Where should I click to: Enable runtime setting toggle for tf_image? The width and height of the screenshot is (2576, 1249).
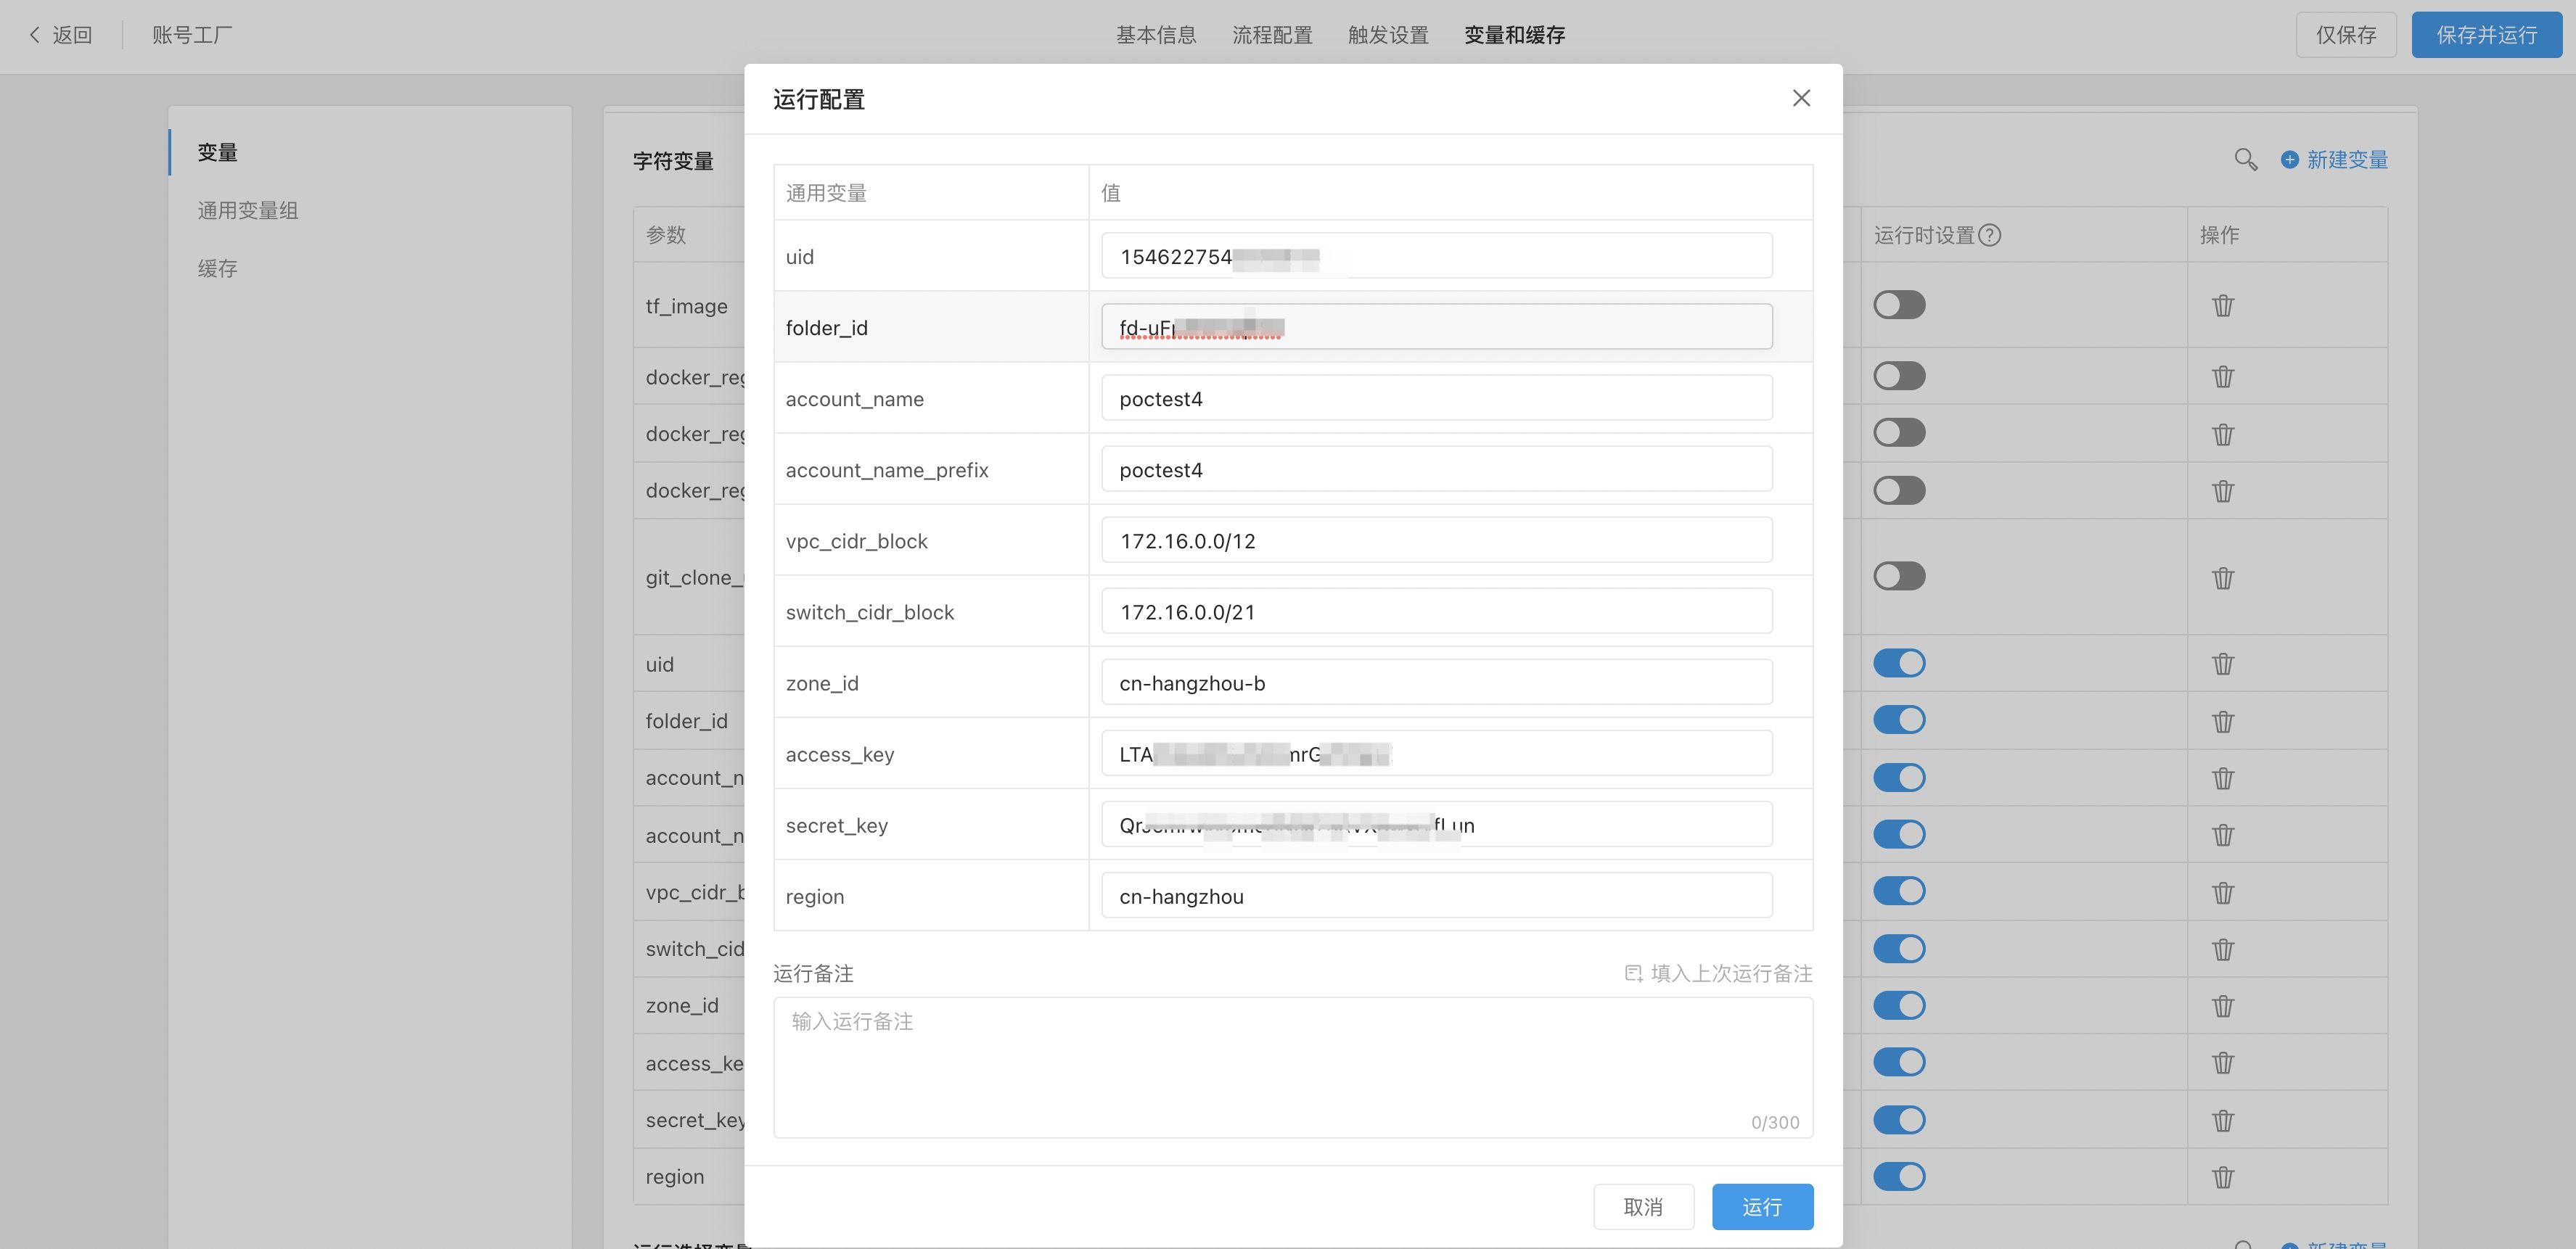coord(1898,305)
